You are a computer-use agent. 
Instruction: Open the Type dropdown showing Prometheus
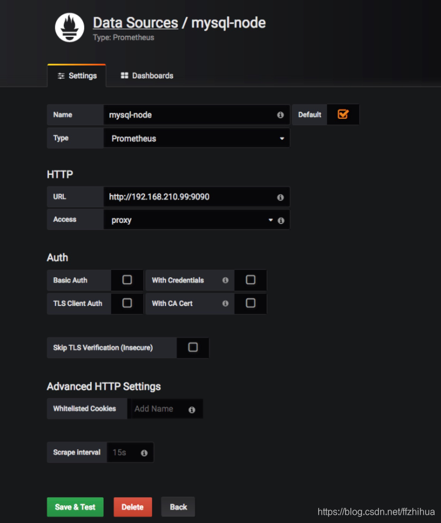point(197,139)
